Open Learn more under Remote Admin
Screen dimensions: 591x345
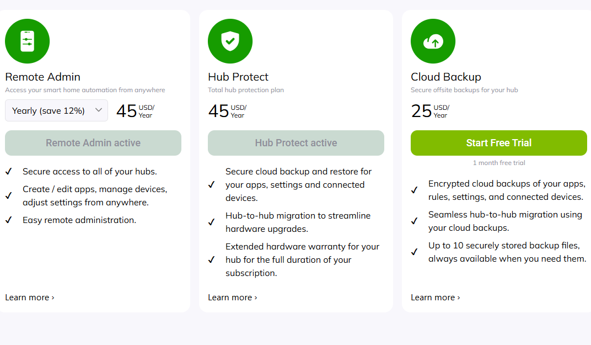[x=30, y=298]
